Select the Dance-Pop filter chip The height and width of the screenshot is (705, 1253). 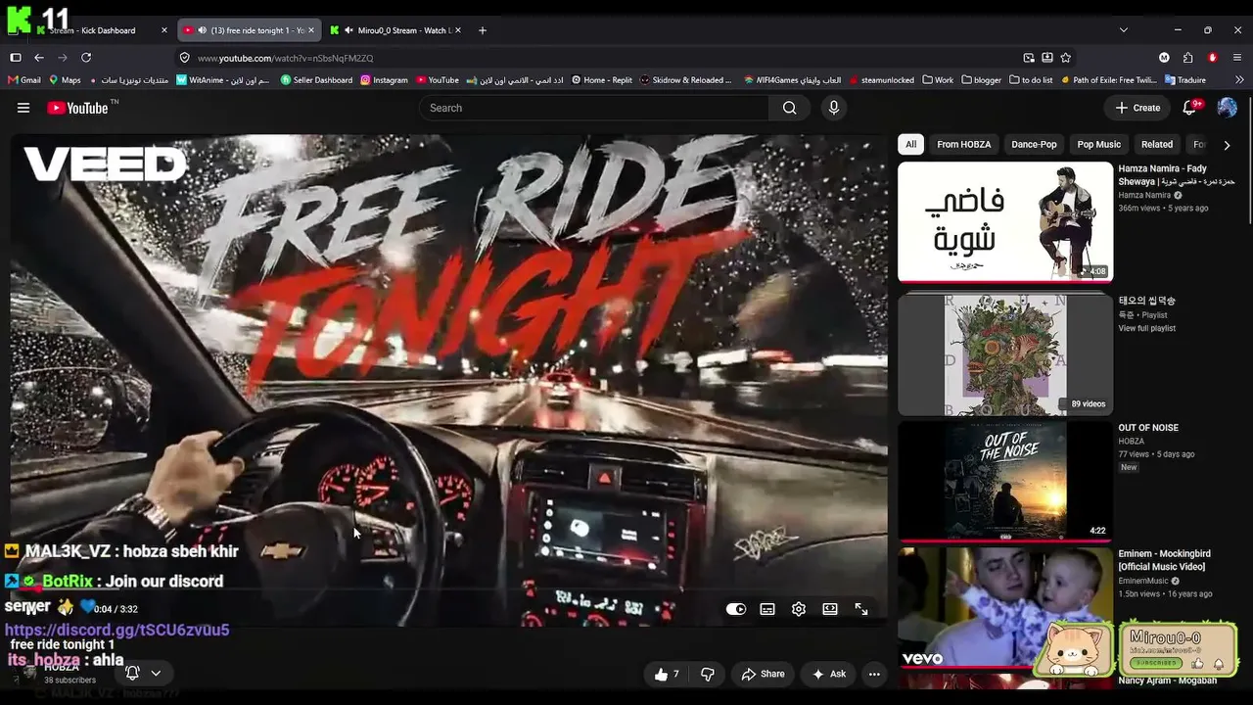point(1034,145)
